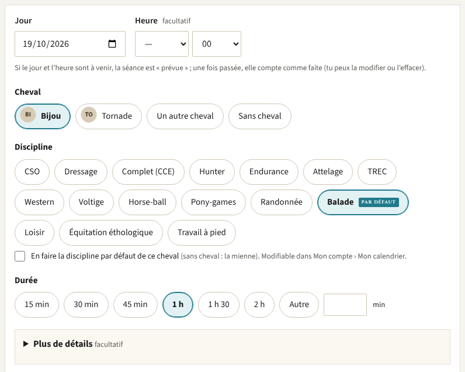Open the calendar picker icon in Jour field

[x=112, y=44]
